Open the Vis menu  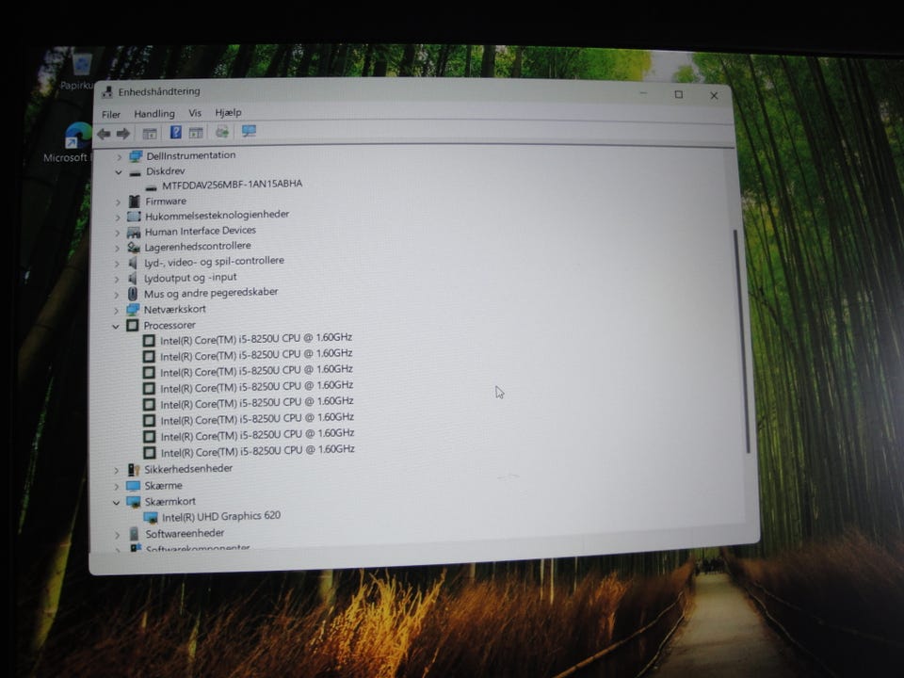pos(195,114)
